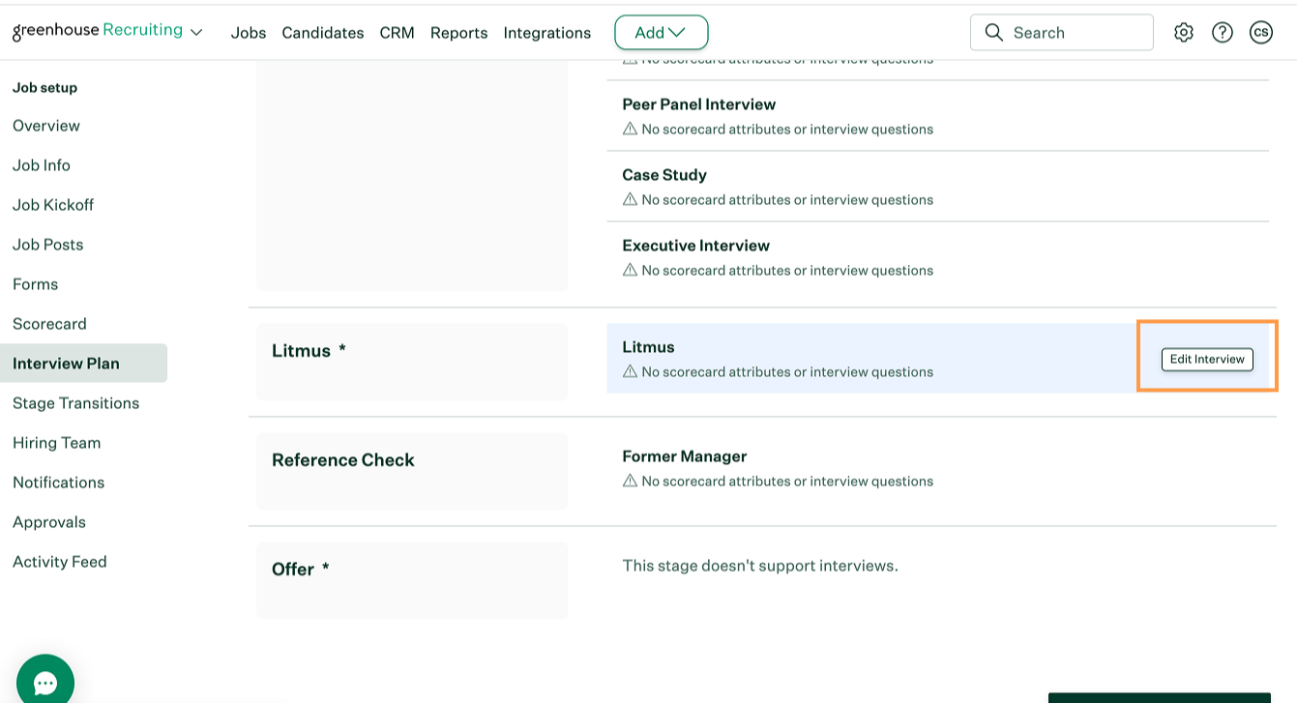Focus the Search input field
This screenshot has height=703, width=1297.
(x=1062, y=33)
